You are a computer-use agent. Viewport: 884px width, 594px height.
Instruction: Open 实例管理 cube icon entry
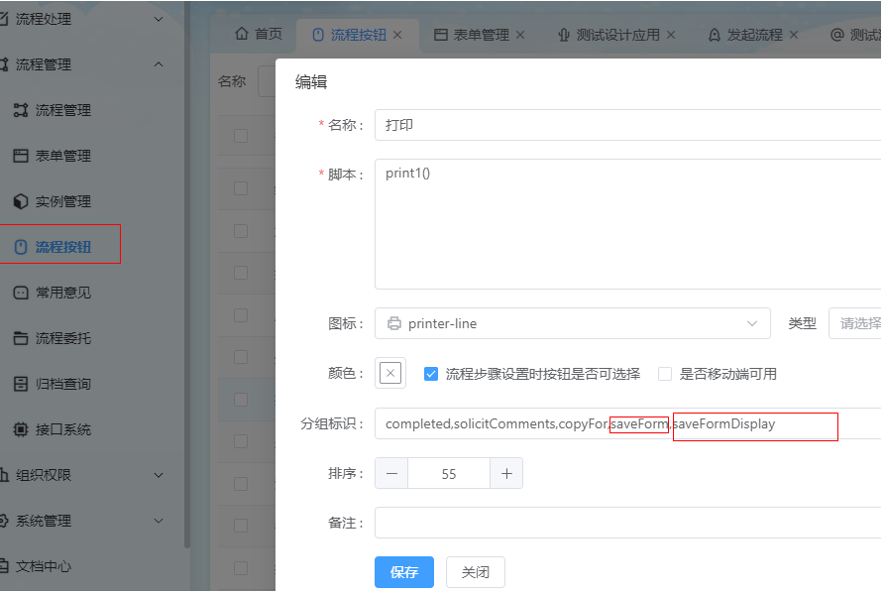click(21, 201)
